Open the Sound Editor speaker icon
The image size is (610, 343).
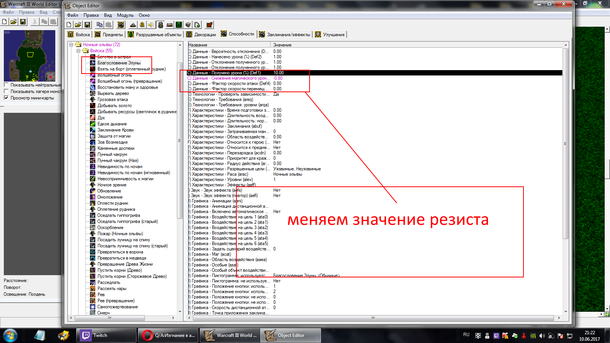click(151, 25)
